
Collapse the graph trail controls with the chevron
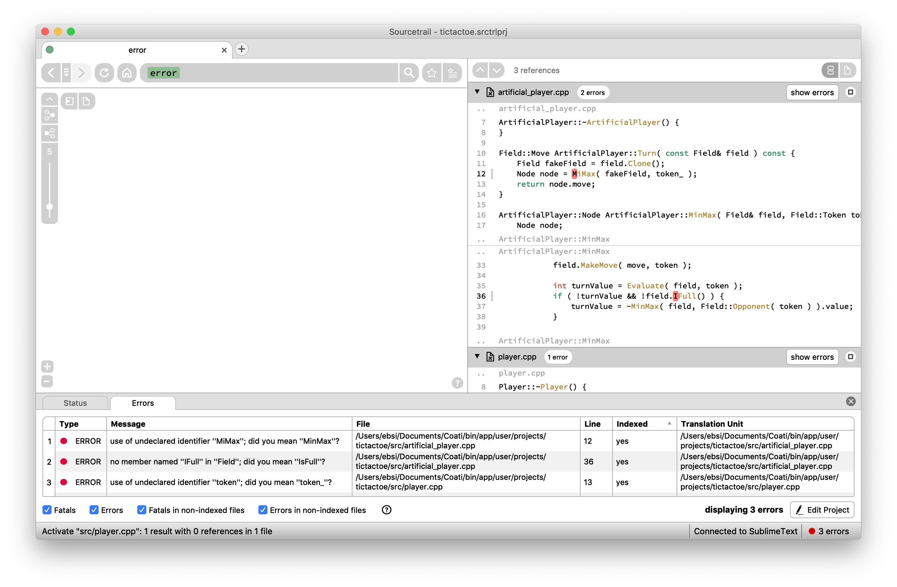tap(49, 99)
